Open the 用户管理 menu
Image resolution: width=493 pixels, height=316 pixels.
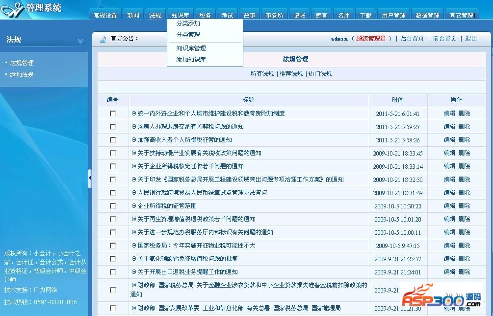[x=393, y=15]
